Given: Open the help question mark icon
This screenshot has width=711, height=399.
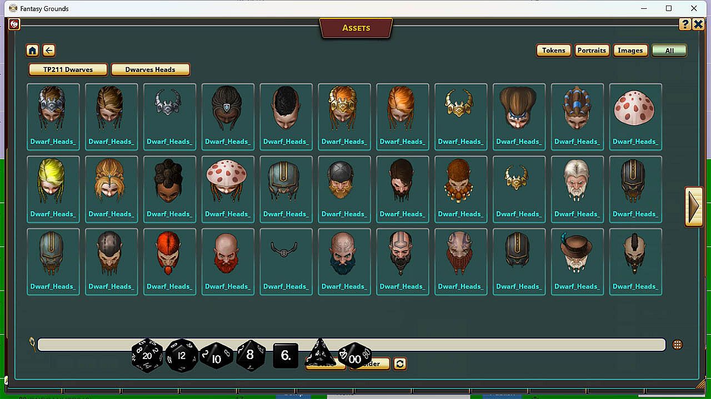Looking at the screenshot, I should pos(685,24).
